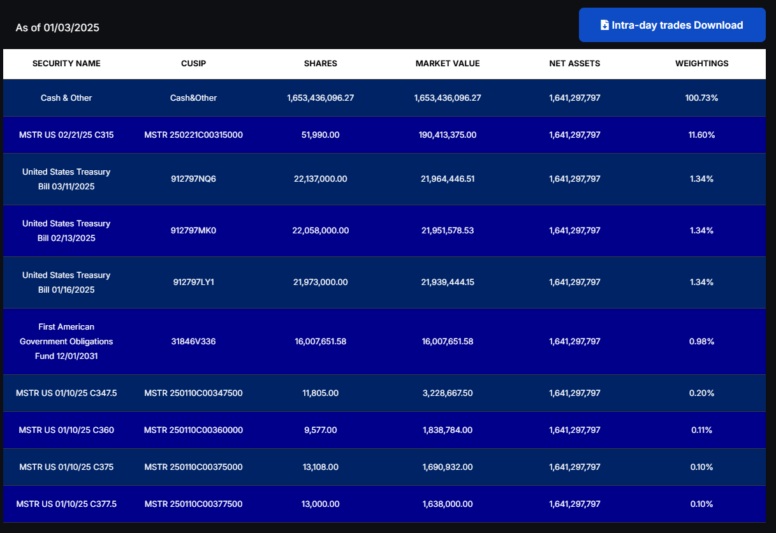This screenshot has height=533, width=776.
Task: Click the 13,000.00 shares cell
Action: coord(320,504)
